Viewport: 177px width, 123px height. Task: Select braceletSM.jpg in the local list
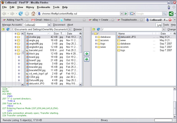pos(52,70)
